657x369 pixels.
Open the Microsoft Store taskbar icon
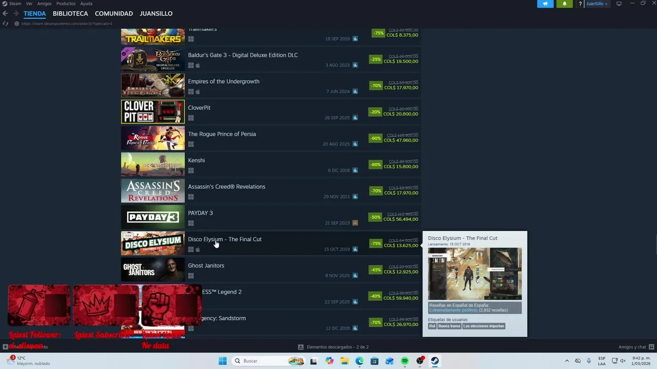click(x=375, y=361)
